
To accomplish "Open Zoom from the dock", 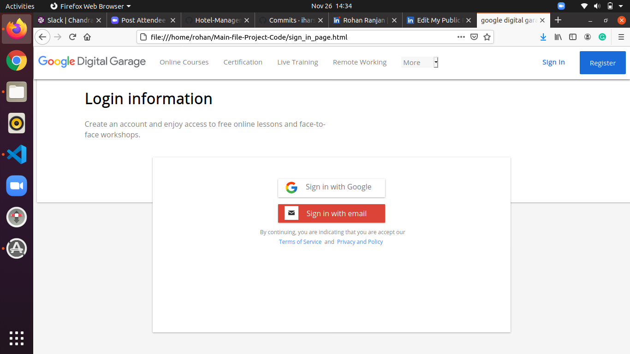I will click(17, 186).
